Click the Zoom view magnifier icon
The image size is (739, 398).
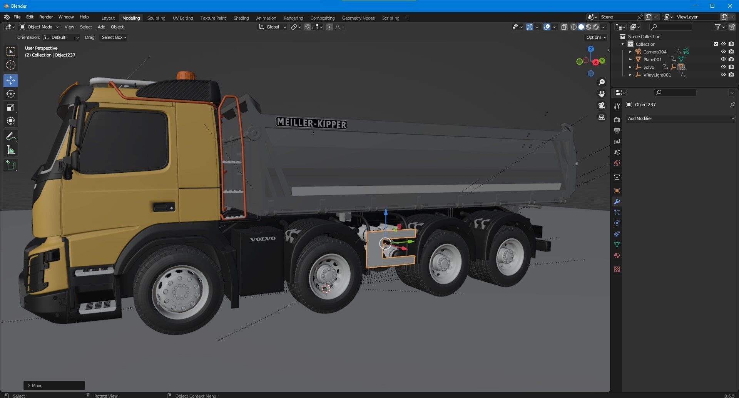602,82
